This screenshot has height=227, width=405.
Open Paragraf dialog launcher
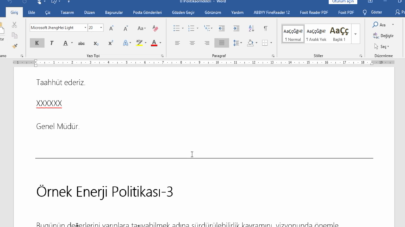tap(273, 56)
